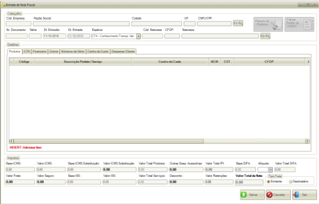Click the Valor ISS field

tap(119, 182)
